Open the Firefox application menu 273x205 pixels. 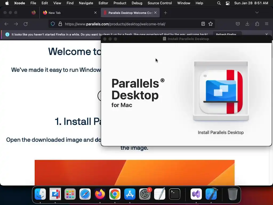coord(267,24)
